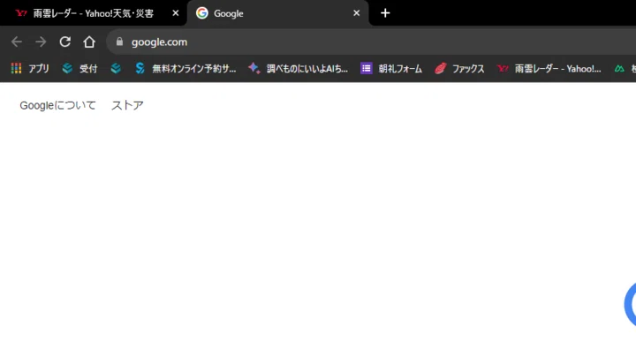View site info via the lock icon
The width and height of the screenshot is (636, 356).
coord(119,42)
